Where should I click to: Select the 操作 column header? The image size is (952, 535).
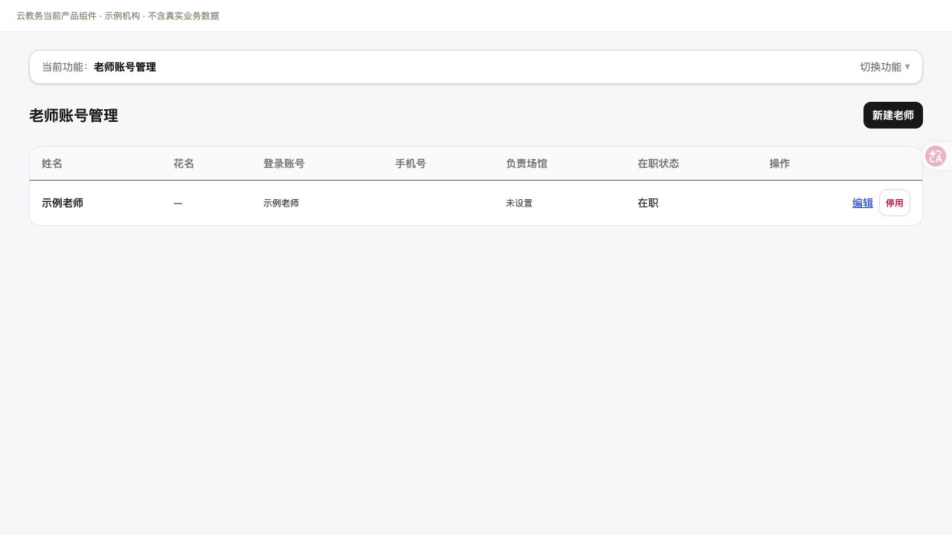779,163
